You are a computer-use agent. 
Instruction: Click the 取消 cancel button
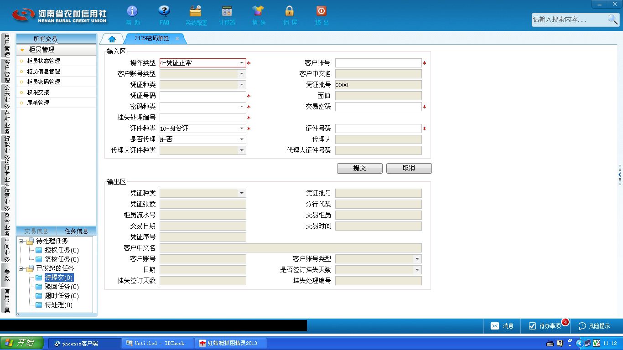click(409, 168)
